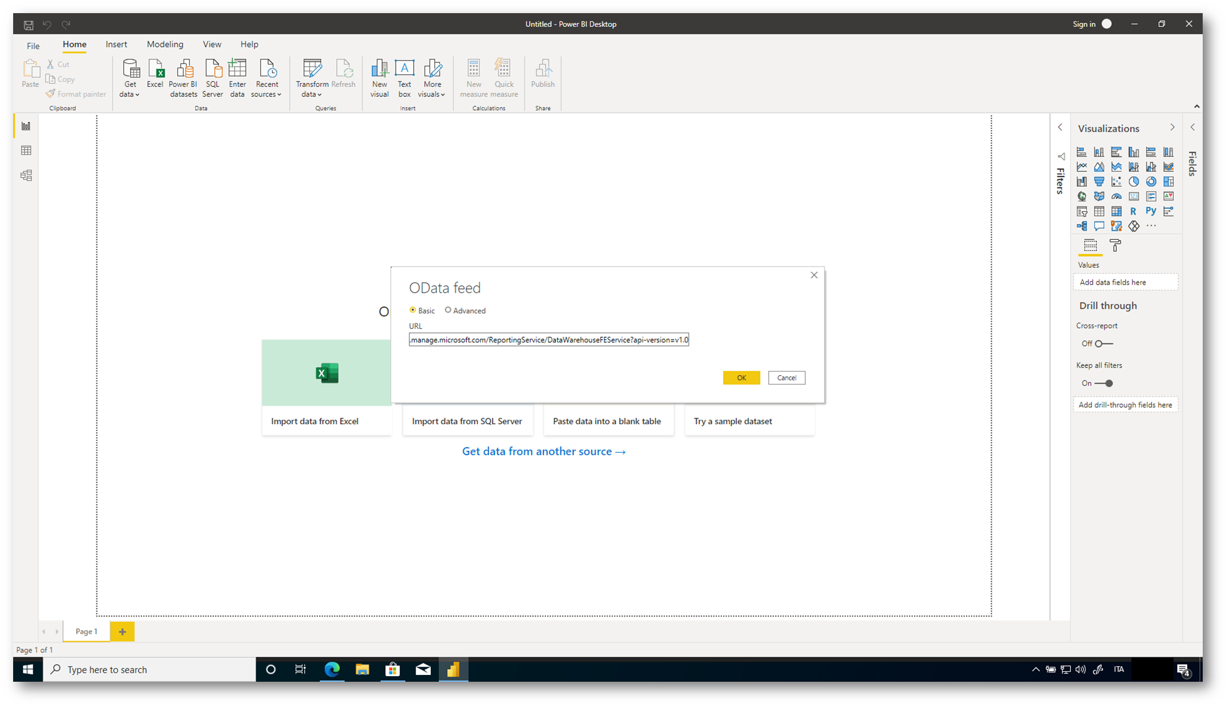Switch to the Modeling ribbon tab
This screenshot has height=708, width=1229.
[165, 44]
